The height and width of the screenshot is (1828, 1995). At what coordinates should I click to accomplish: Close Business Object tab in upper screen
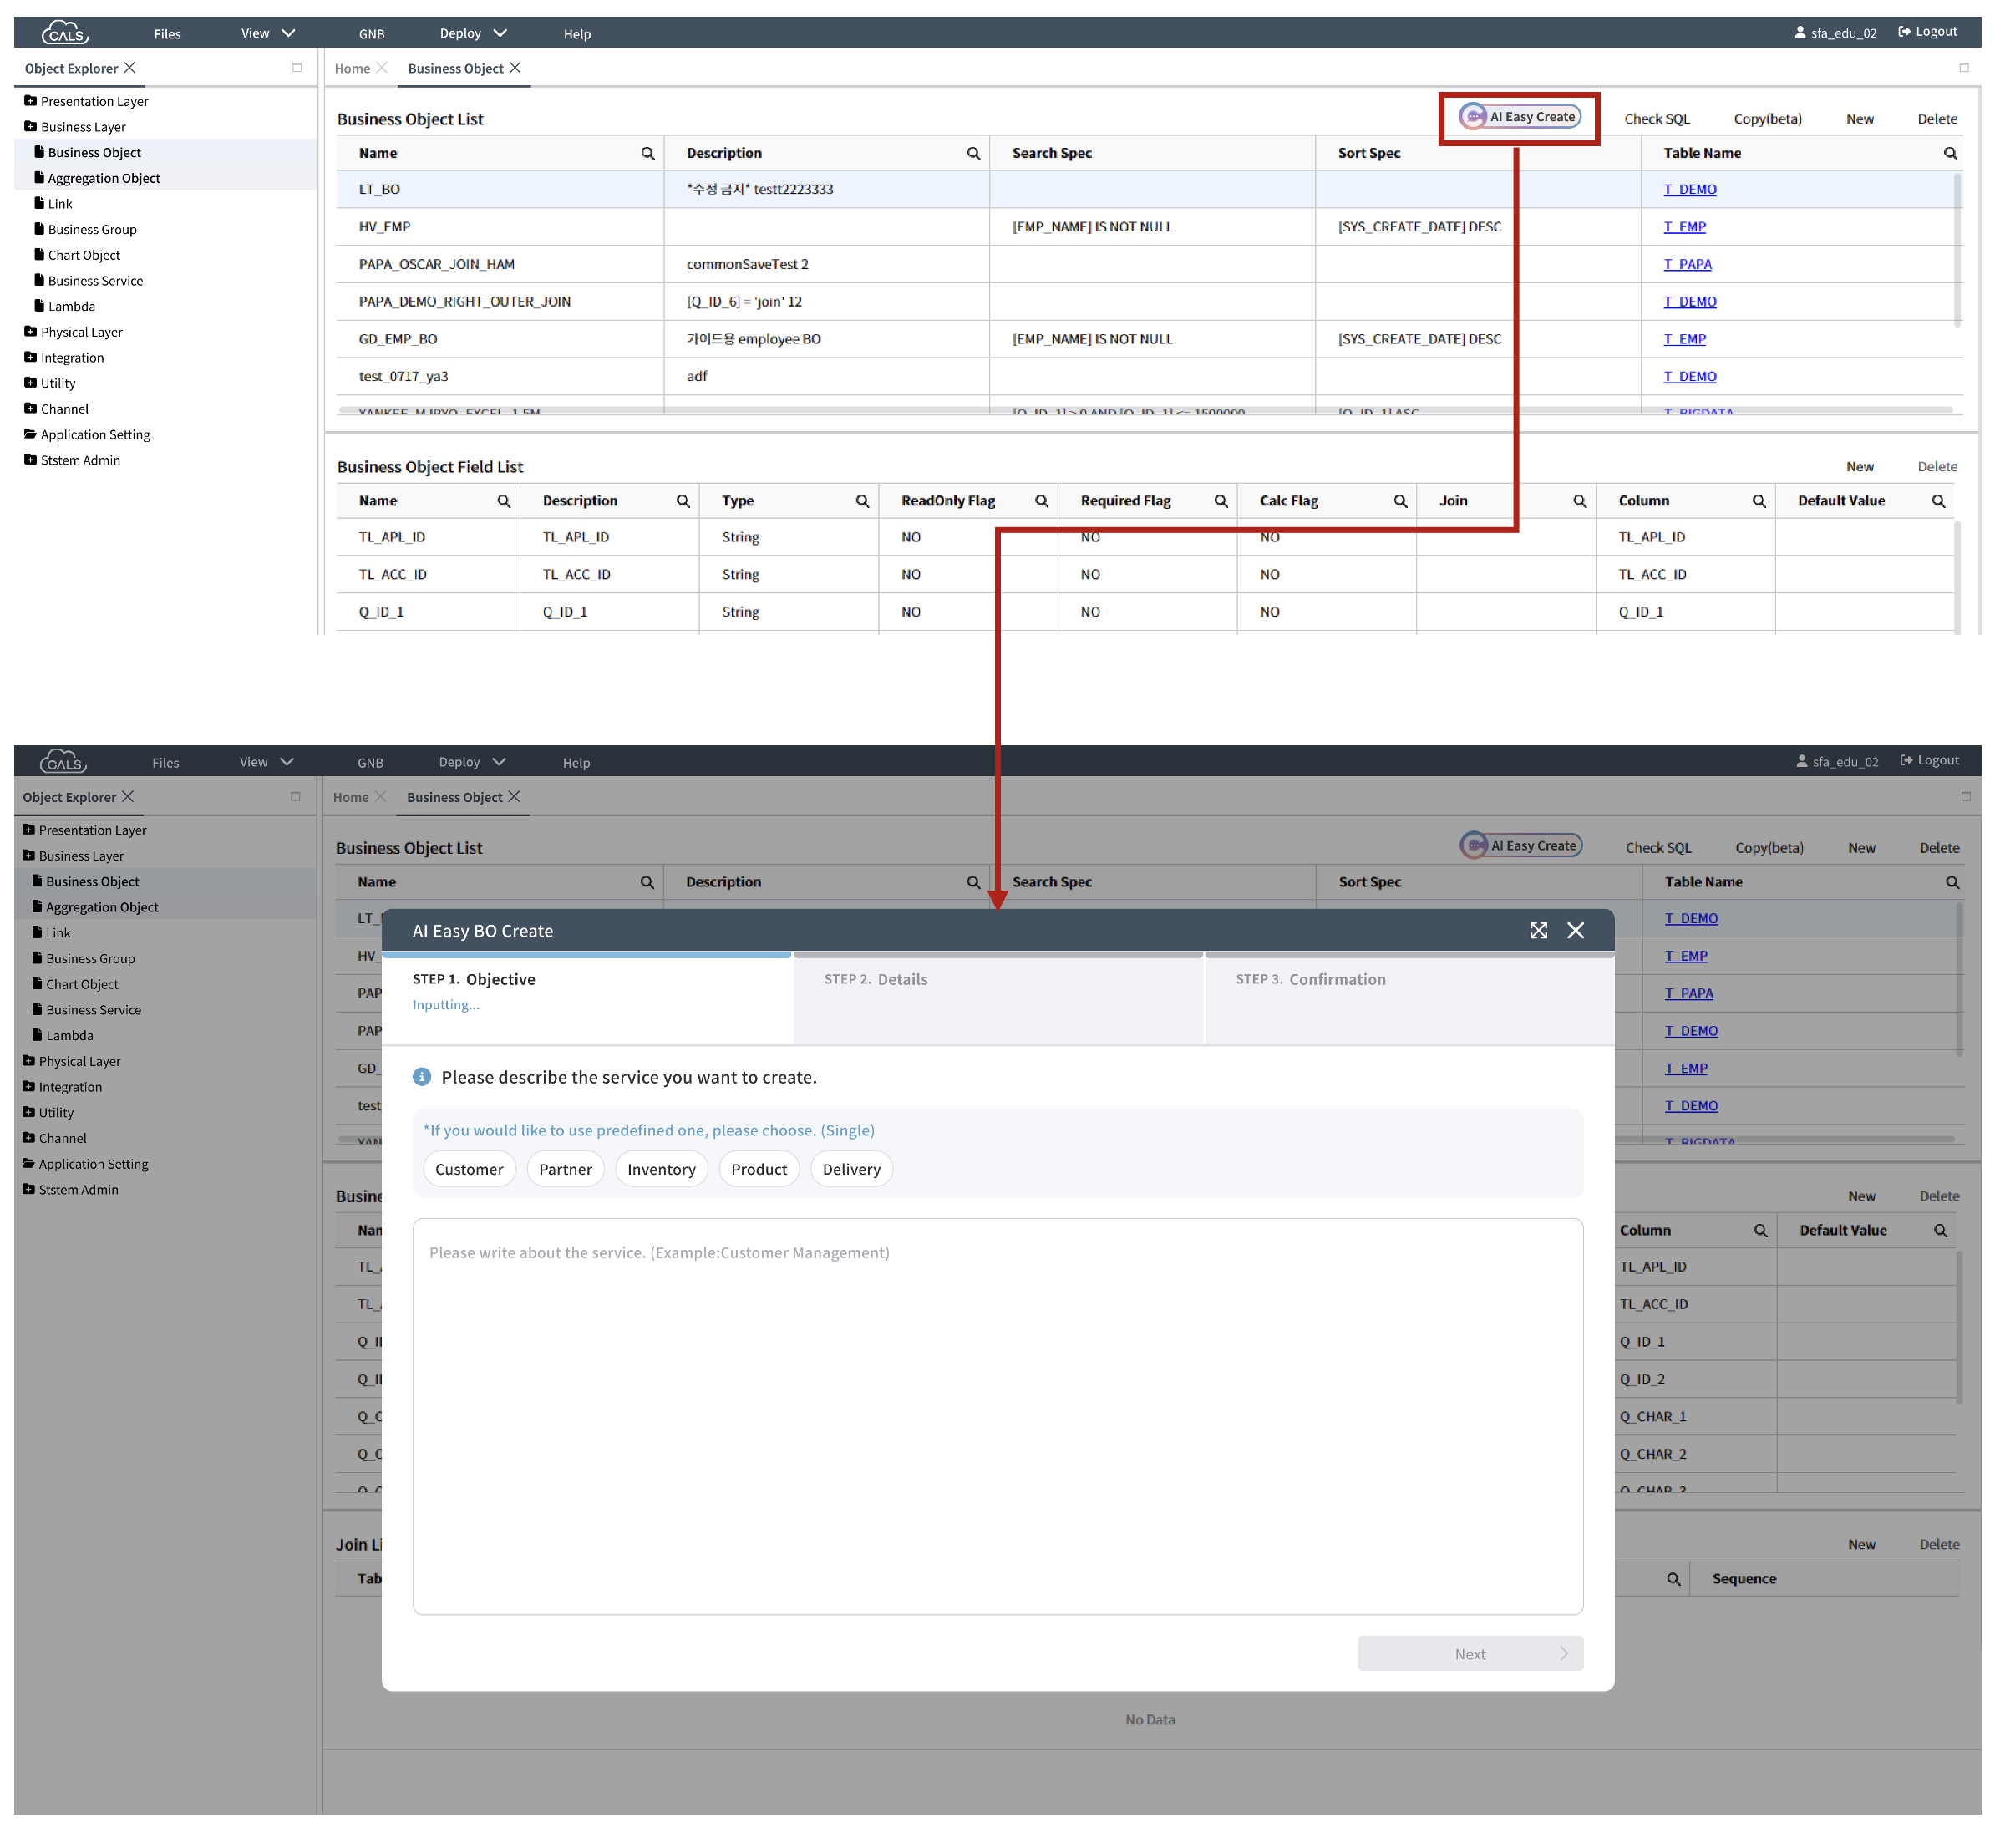click(515, 68)
